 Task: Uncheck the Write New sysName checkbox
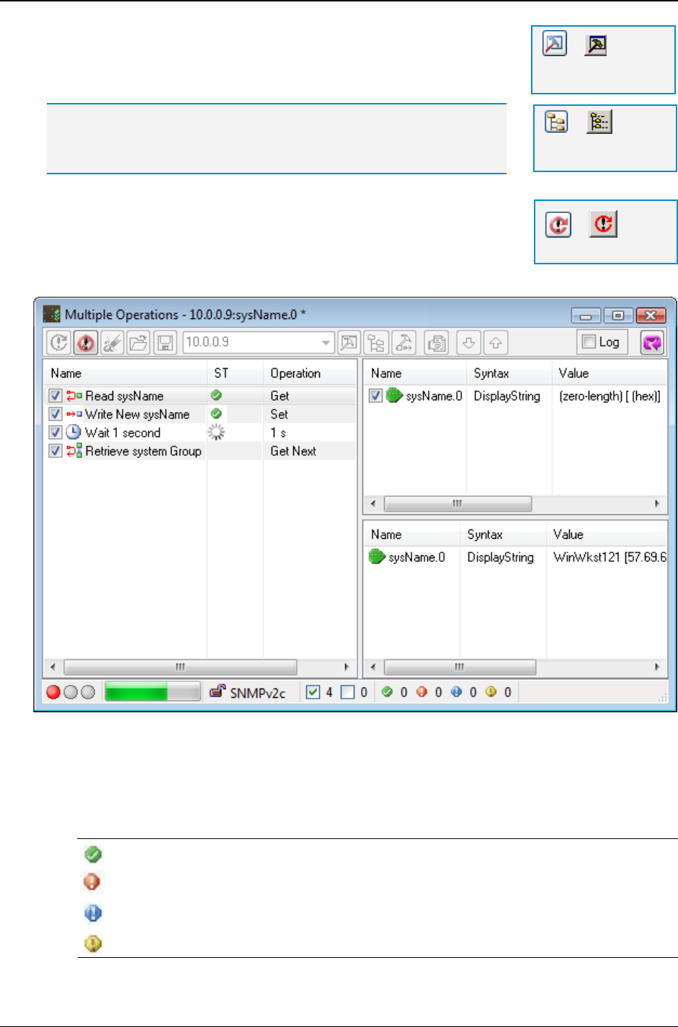click(x=55, y=414)
